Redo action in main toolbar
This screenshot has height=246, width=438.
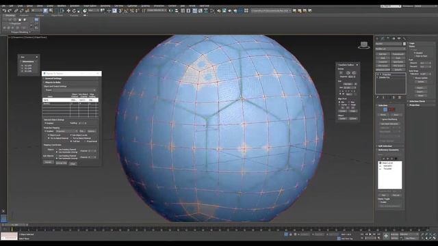tap(10, 11)
